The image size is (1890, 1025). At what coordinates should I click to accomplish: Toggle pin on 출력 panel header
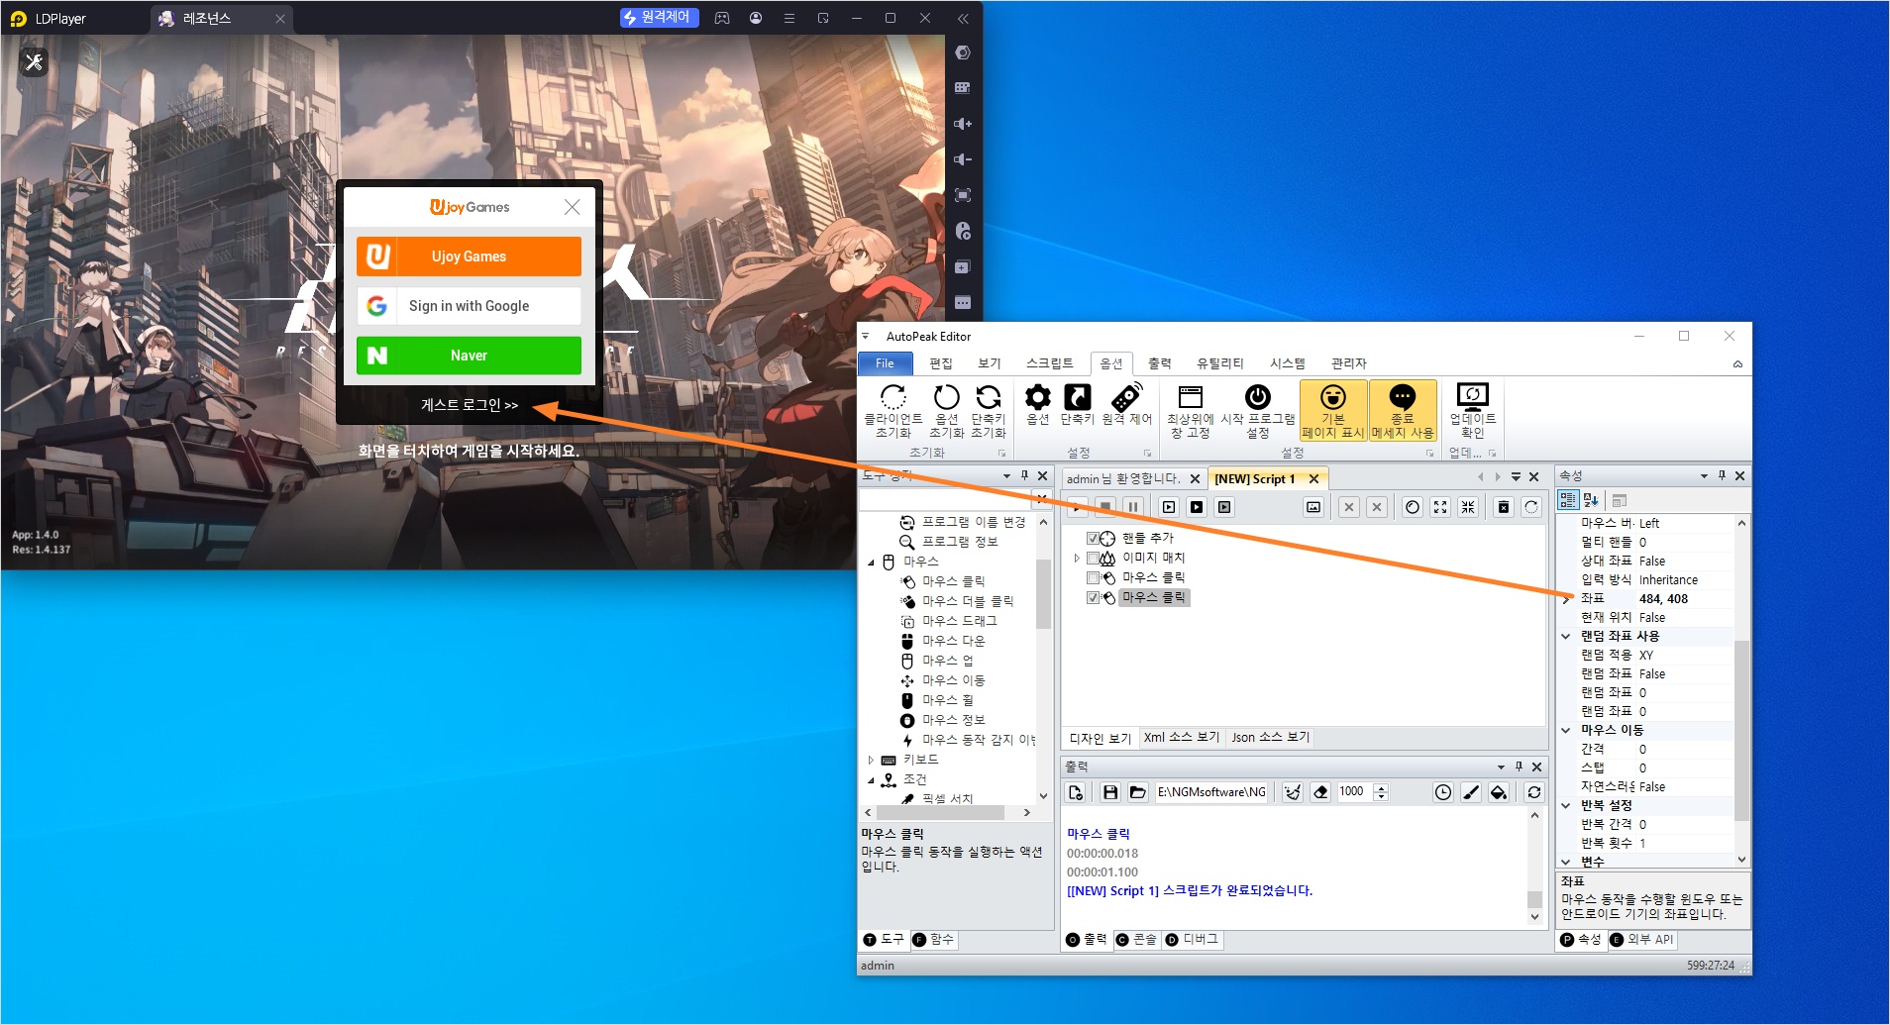click(x=1519, y=767)
